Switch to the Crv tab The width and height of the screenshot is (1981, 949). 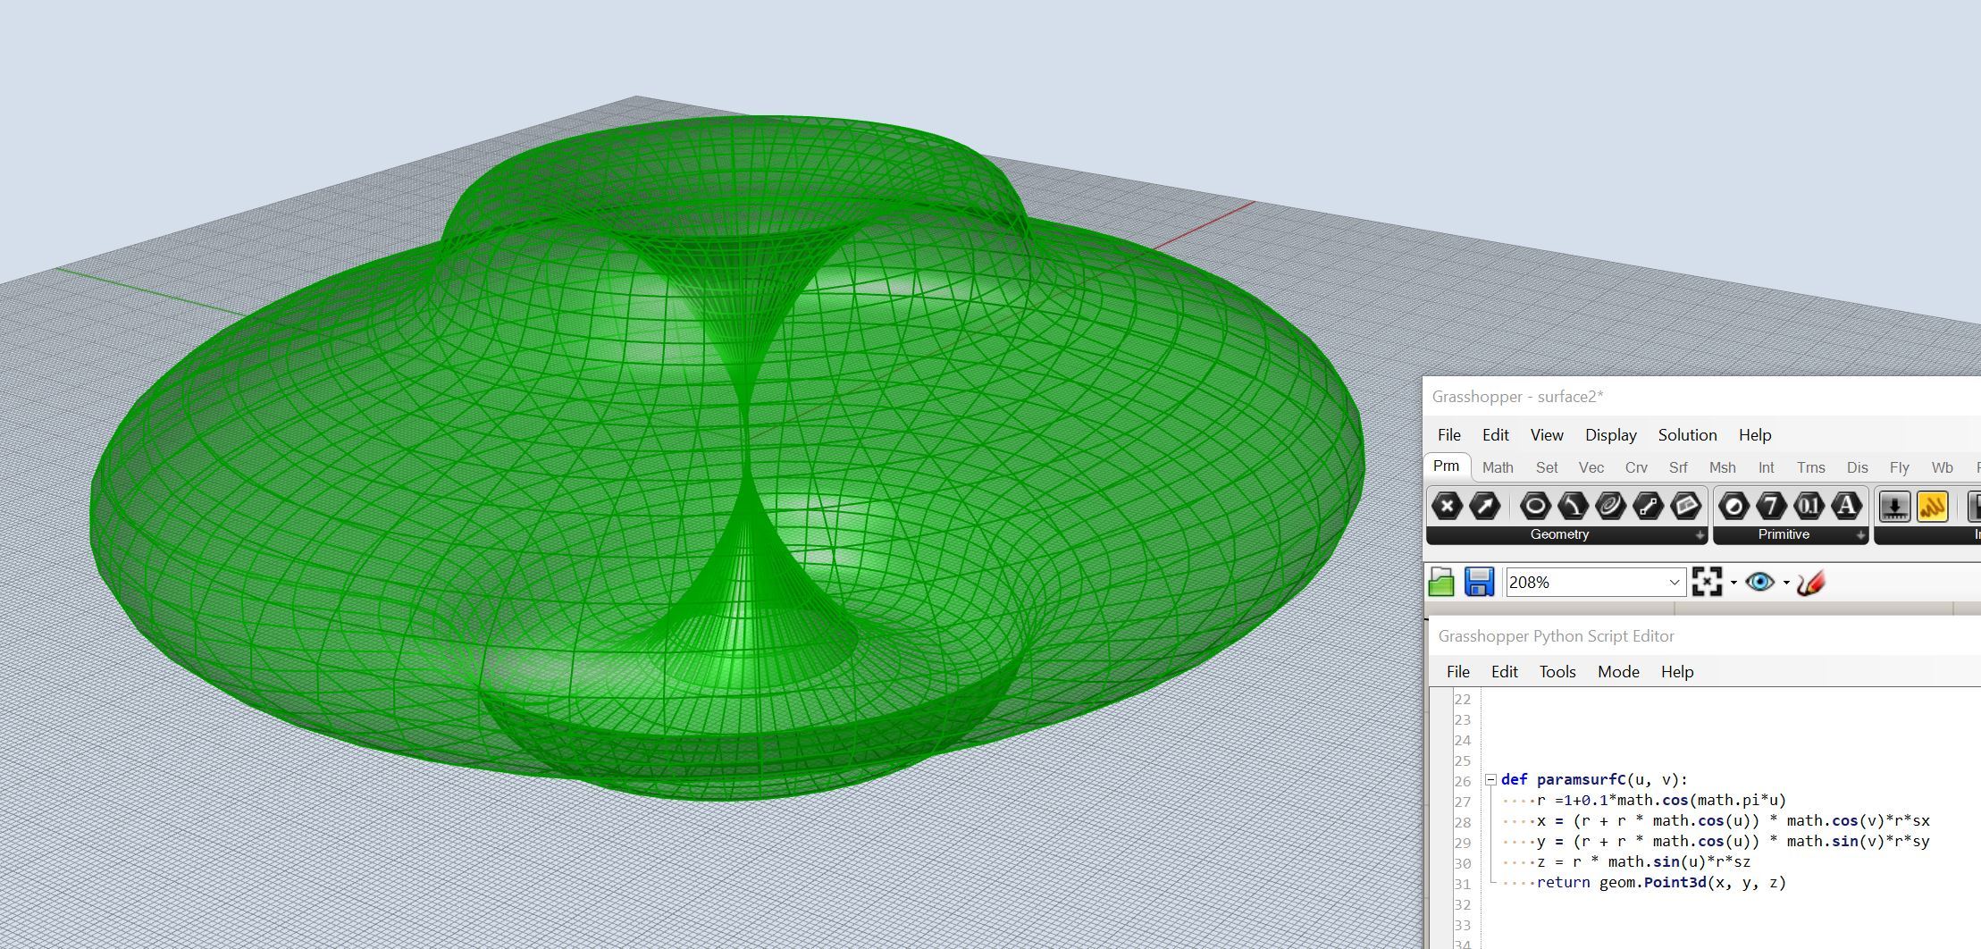pyautogui.click(x=1636, y=467)
